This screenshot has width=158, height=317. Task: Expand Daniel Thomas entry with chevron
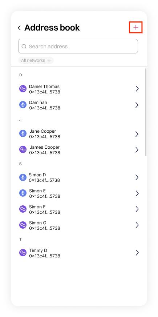pos(137,89)
